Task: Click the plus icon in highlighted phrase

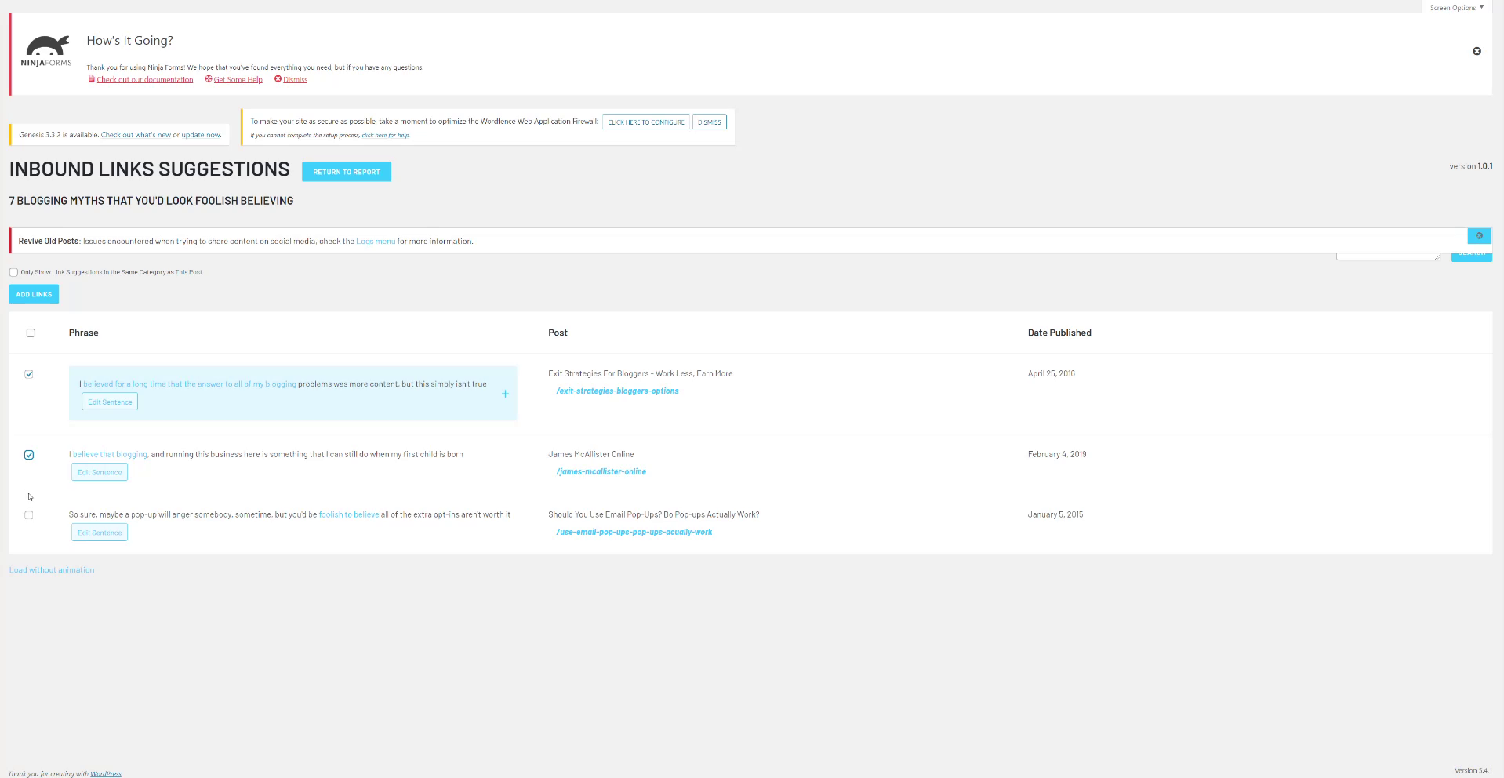Action: click(505, 394)
